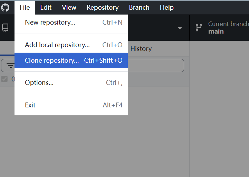This screenshot has height=177, width=249.
Task: Click the filter changed files input field
Action: click(155, 65)
